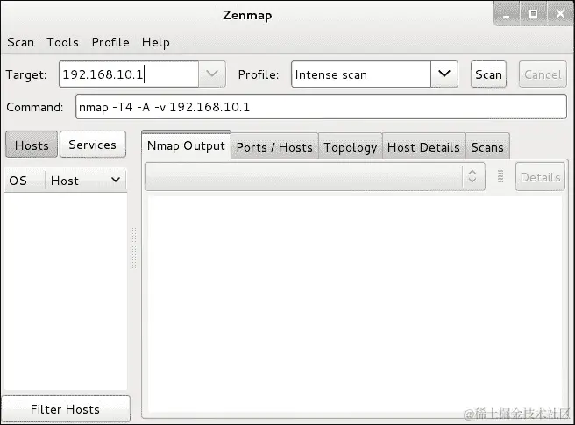Maximize the Zenmap window
Image resolution: width=575 pixels, height=425 pixels.
tap(534, 14)
